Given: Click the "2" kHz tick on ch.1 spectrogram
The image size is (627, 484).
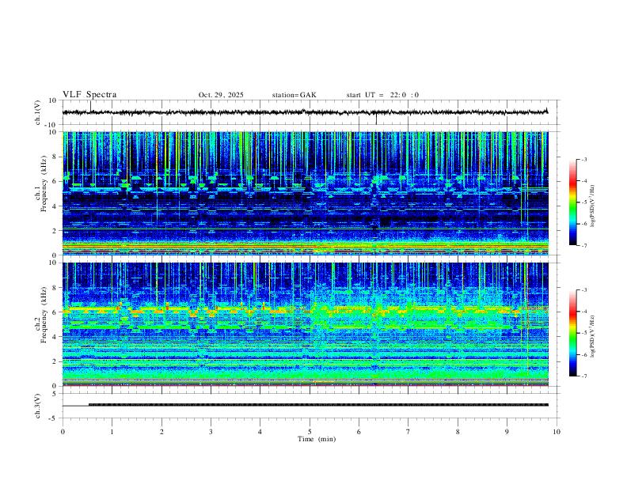Looking at the screenshot, I should 55,230.
